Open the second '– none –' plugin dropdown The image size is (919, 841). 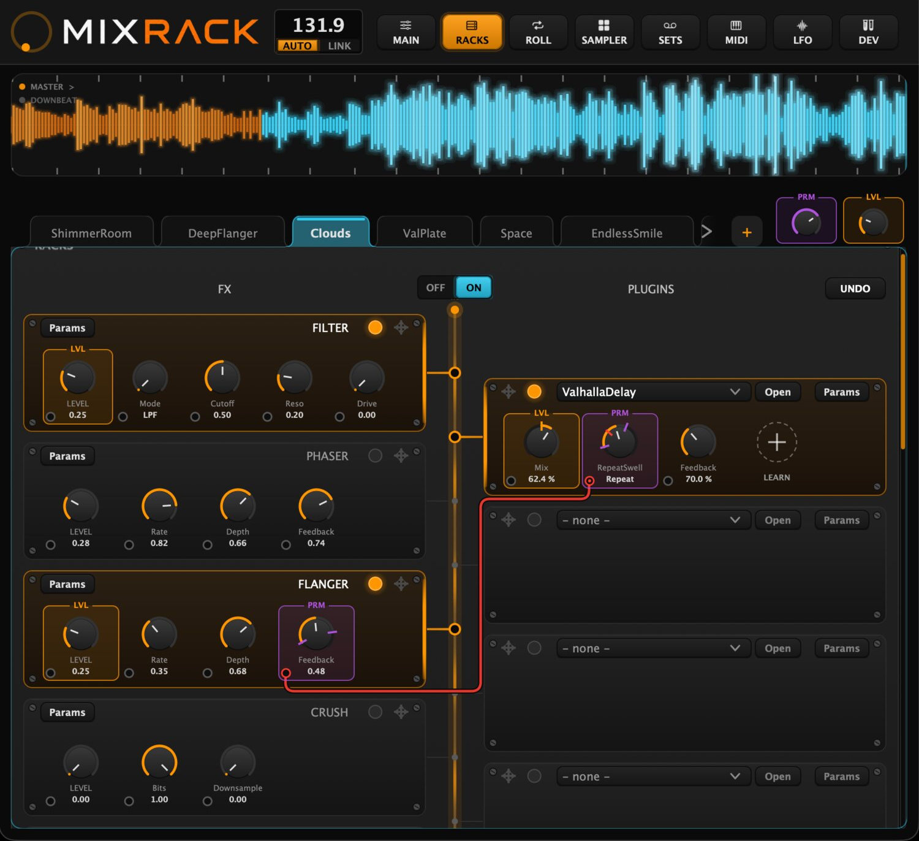point(653,648)
